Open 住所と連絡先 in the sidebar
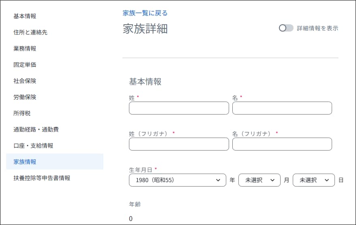Image resolution: width=356 pixels, height=225 pixels. tap(30, 32)
